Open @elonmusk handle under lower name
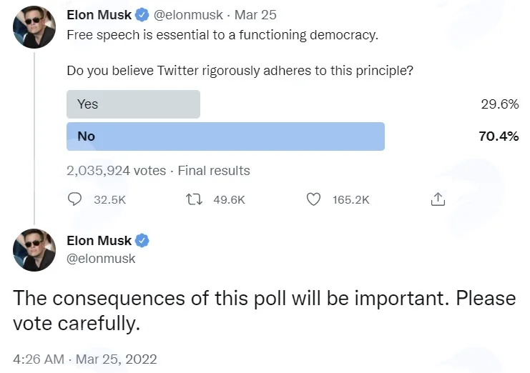The height and width of the screenshot is (373, 530). point(101,259)
